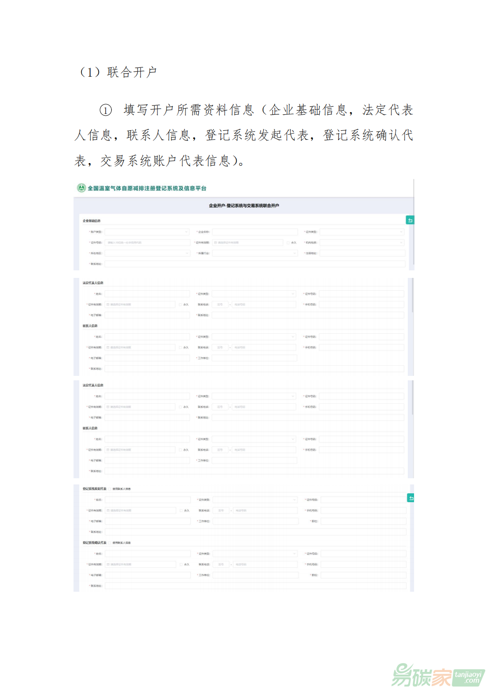
Task: Click the calendar icon in 登记系统确认代表 证件有效期
Action: click(x=108, y=565)
